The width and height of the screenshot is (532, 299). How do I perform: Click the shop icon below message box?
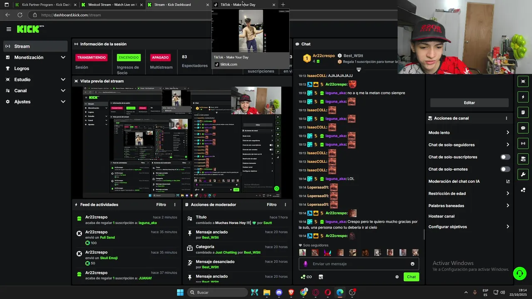(x=320, y=277)
